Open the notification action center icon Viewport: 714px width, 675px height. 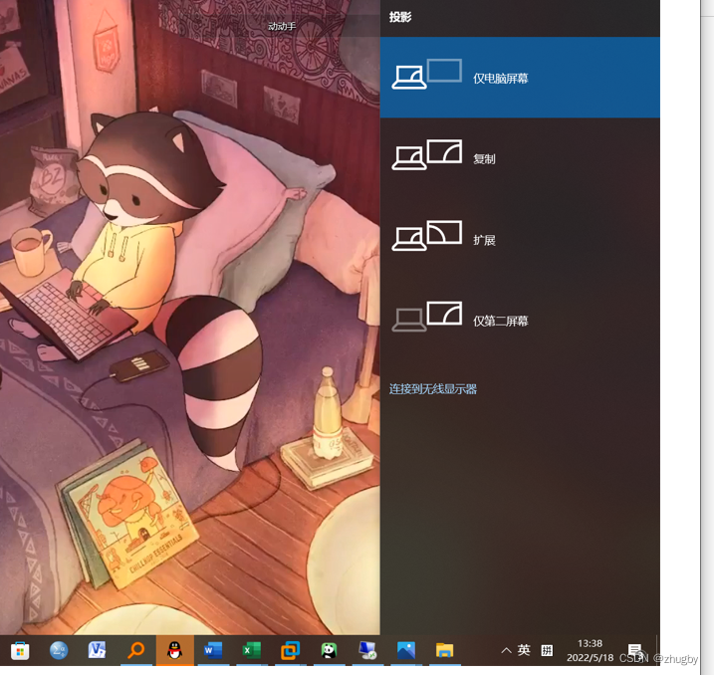click(x=635, y=651)
